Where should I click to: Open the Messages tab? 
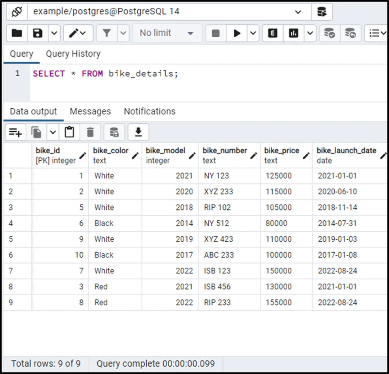(x=90, y=112)
